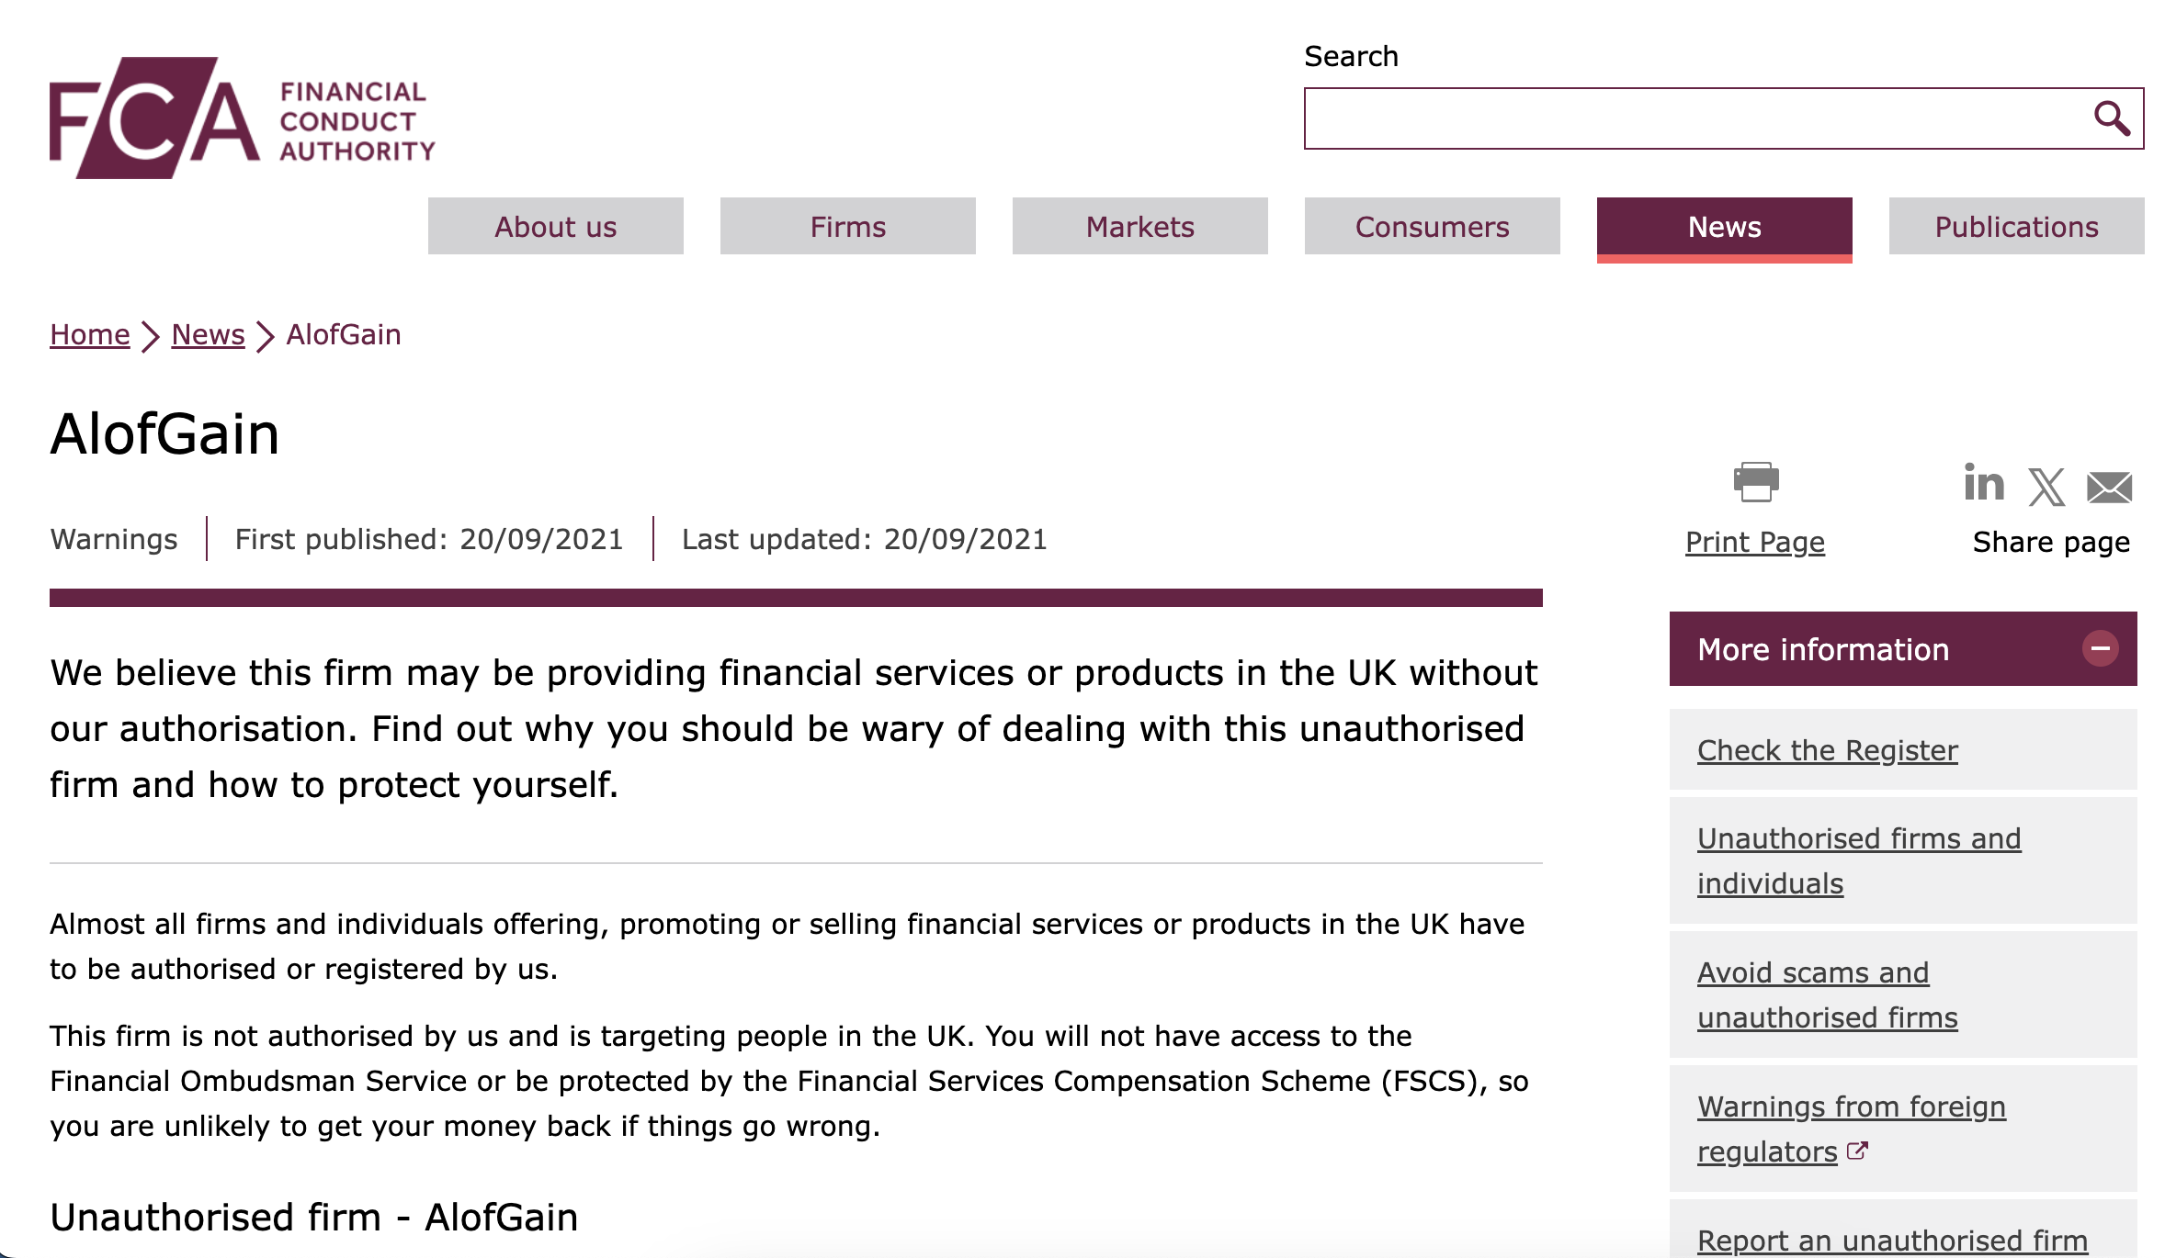Click the Print Page link
Image resolution: width=2165 pixels, height=1258 pixels.
[1755, 542]
